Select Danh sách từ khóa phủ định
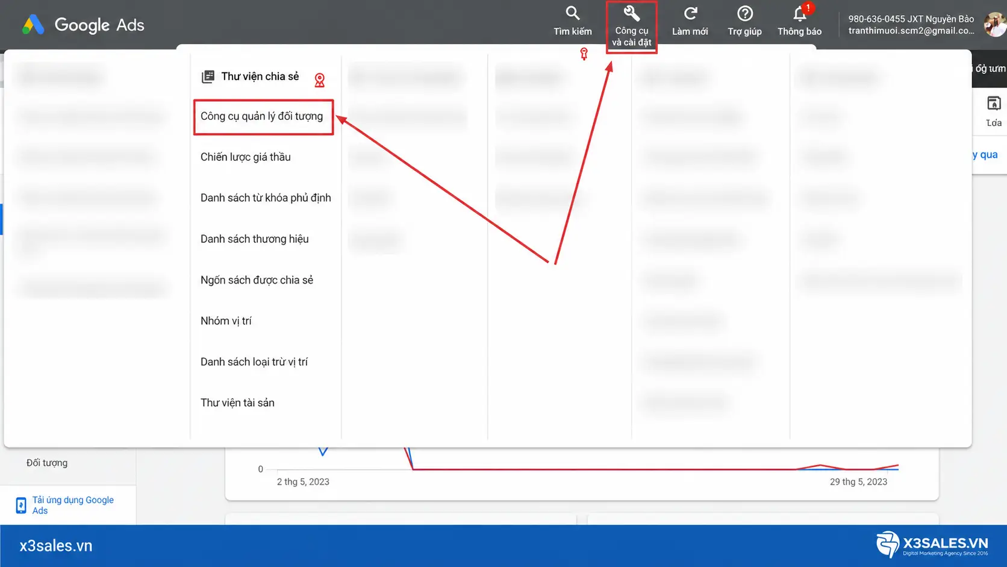 click(x=266, y=198)
